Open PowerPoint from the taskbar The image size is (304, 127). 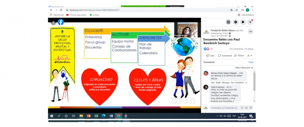tap(88, 116)
